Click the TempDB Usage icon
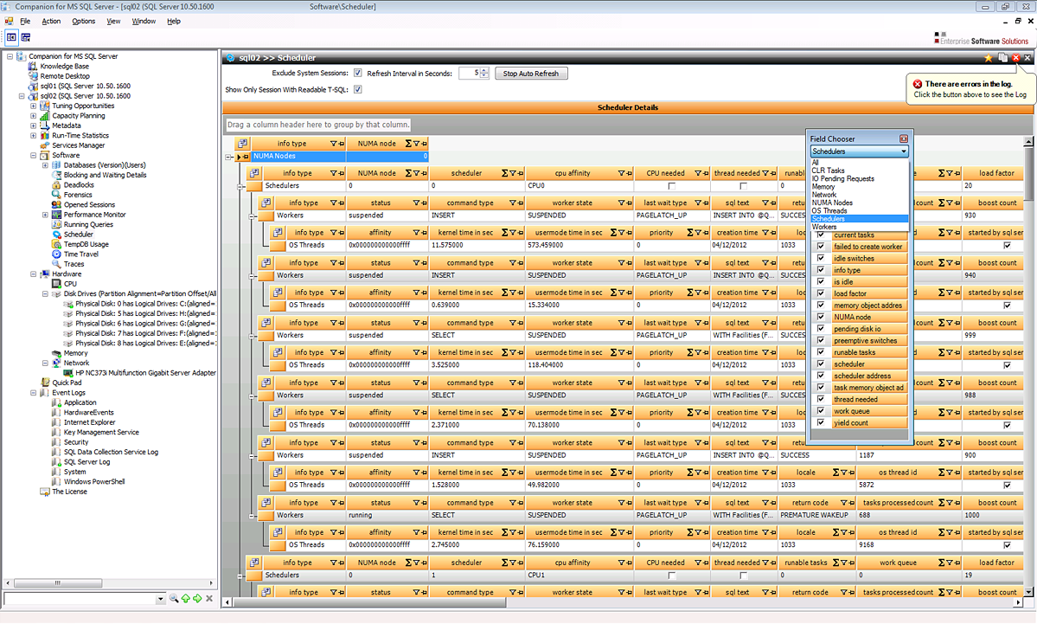The width and height of the screenshot is (1037, 624). coord(56,245)
